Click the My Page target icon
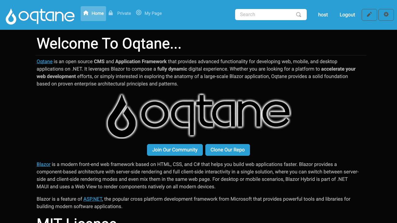The image size is (397, 223). [x=139, y=12]
